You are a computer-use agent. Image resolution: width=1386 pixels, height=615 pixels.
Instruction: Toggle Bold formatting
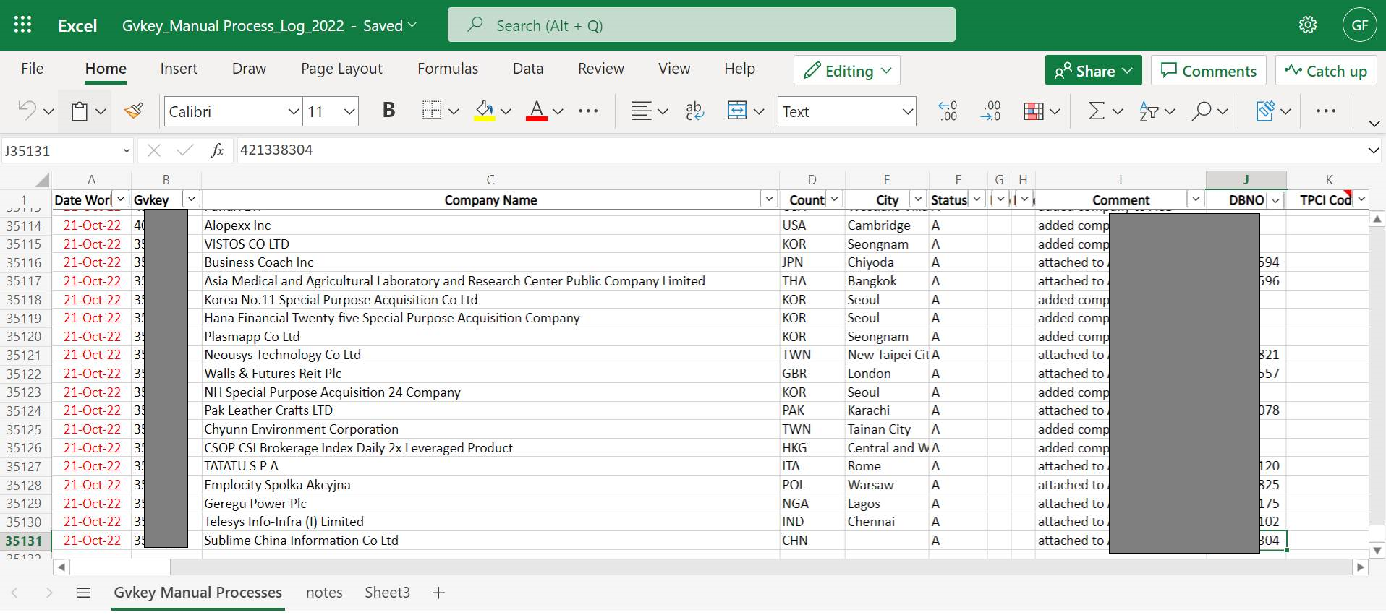388,111
